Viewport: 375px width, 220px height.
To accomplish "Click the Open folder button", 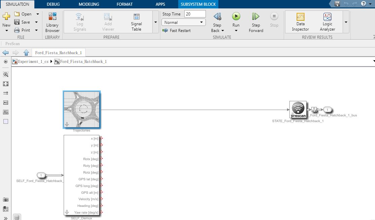I will (23, 14).
